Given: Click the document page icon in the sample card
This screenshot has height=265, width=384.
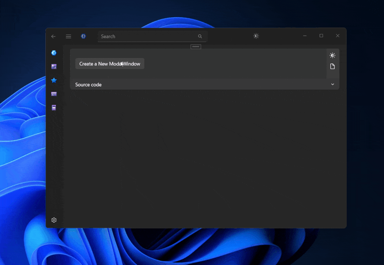Looking at the screenshot, I should point(332,67).
